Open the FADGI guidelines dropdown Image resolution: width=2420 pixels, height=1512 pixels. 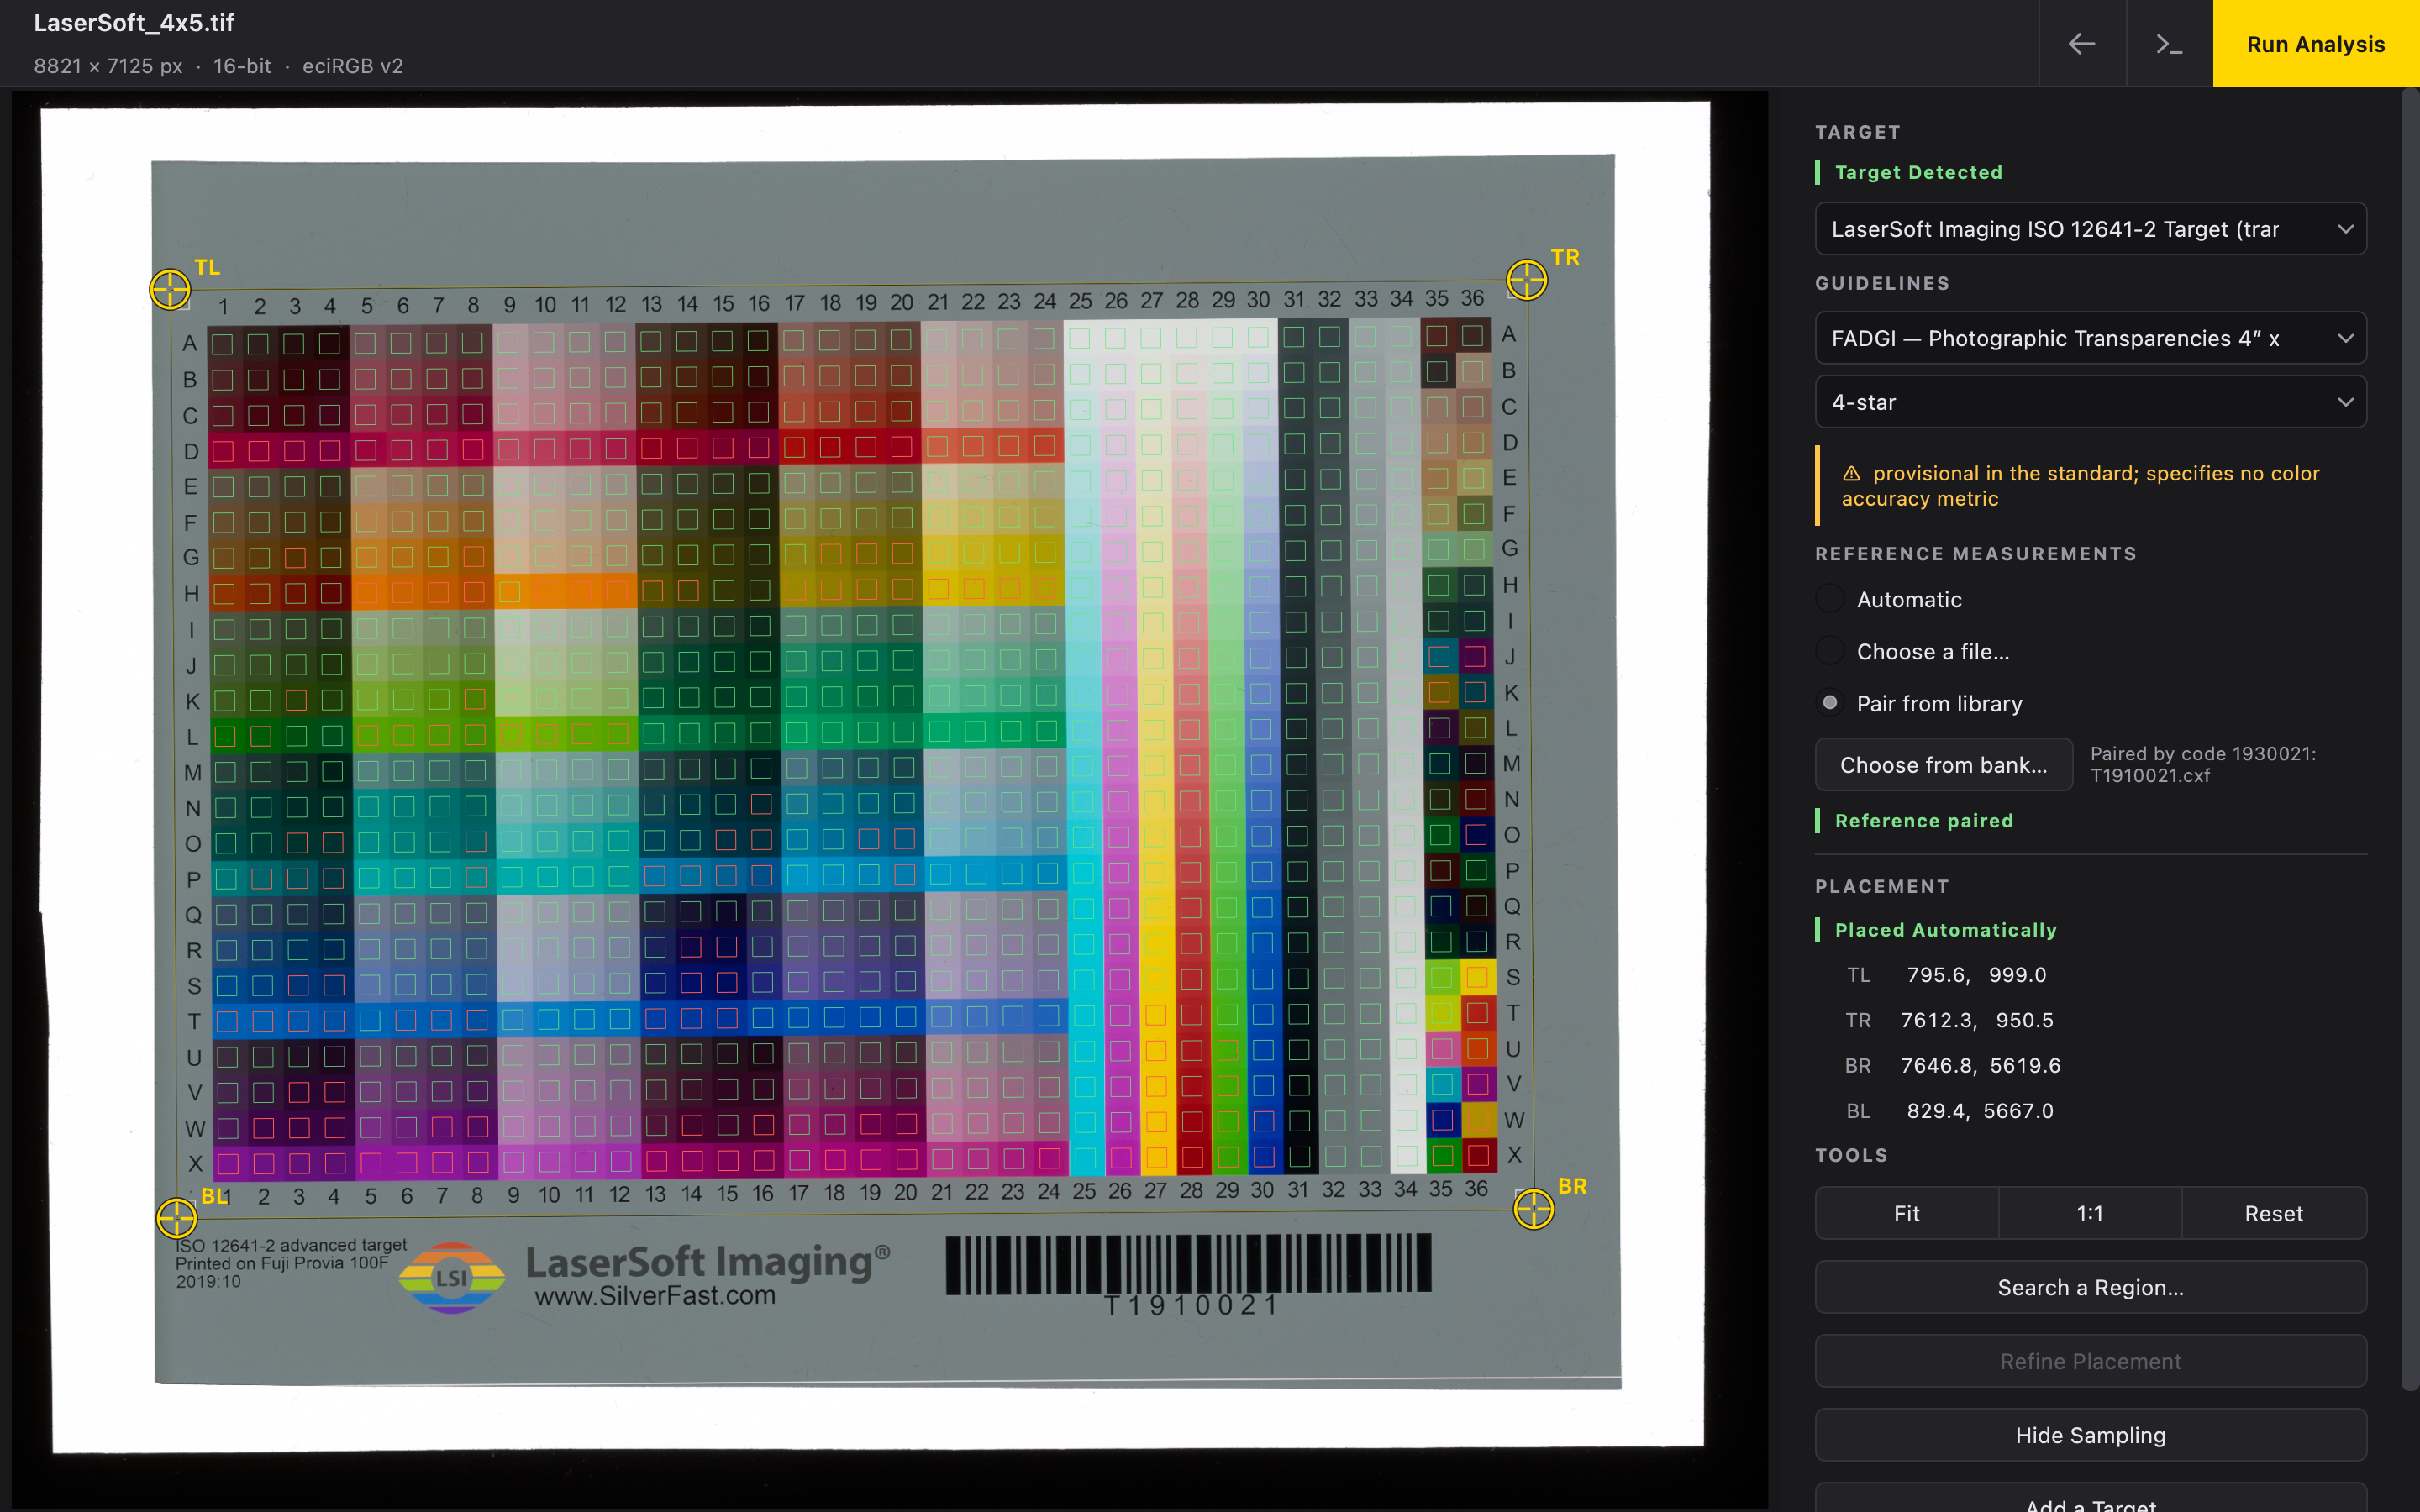tap(2090, 338)
